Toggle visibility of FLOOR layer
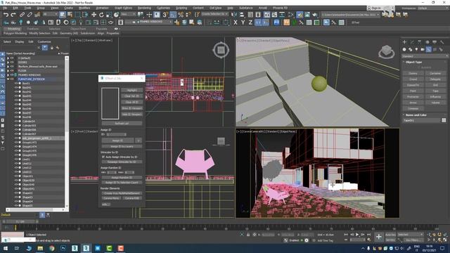The width and height of the screenshot is (450, 253). pos(12,70)
